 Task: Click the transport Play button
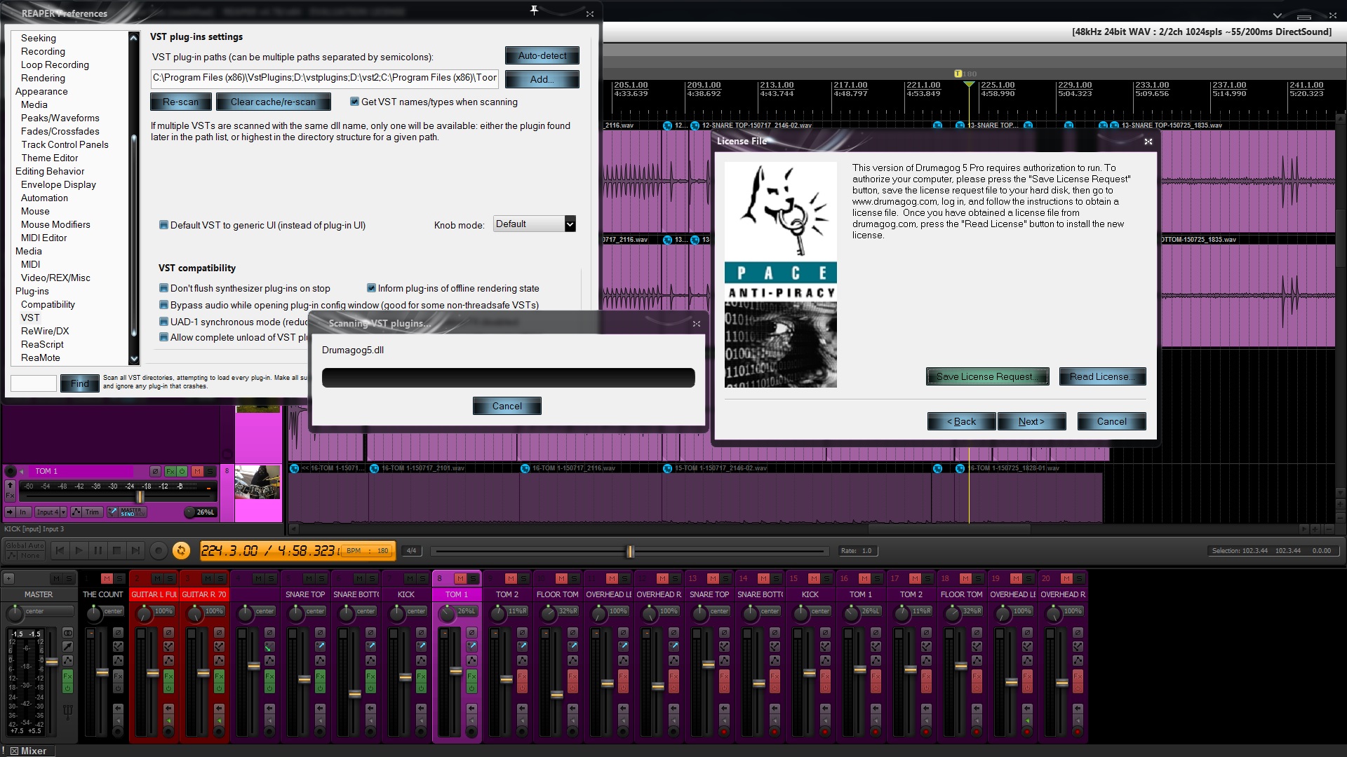(79, 551)
